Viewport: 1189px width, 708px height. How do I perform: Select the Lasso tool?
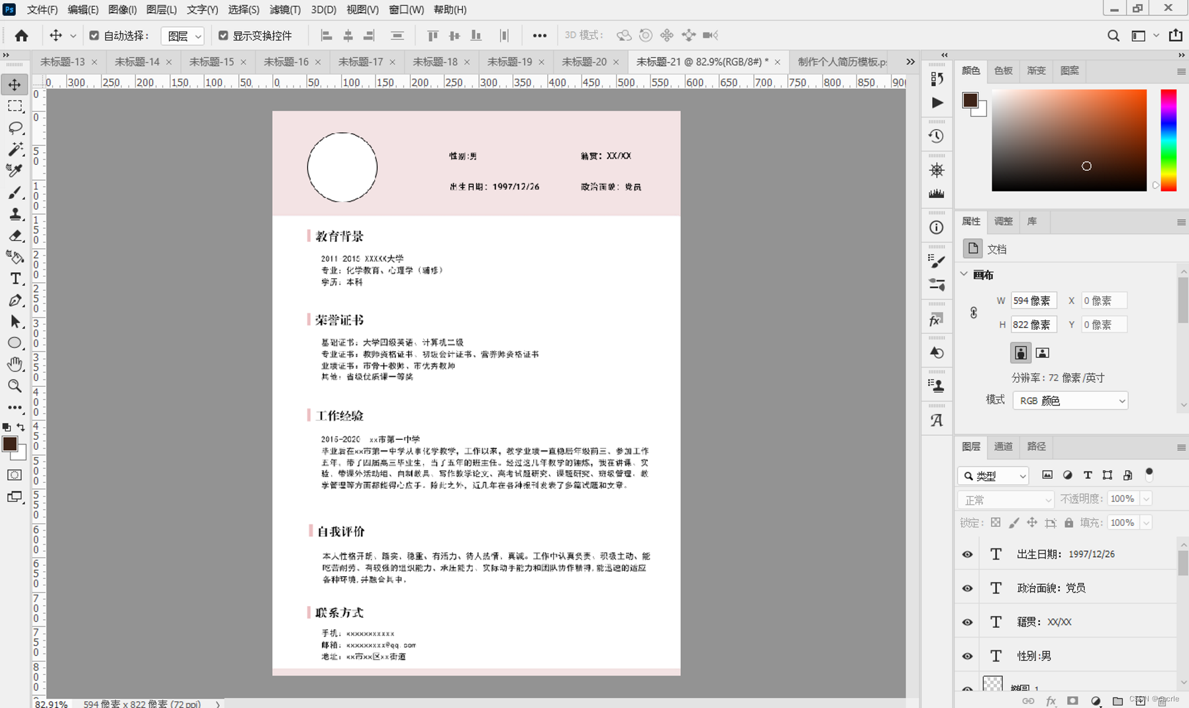[15, 127]
